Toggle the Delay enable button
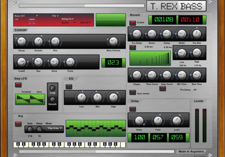Viewport: 225px width, 157px height. coord(132,109)
